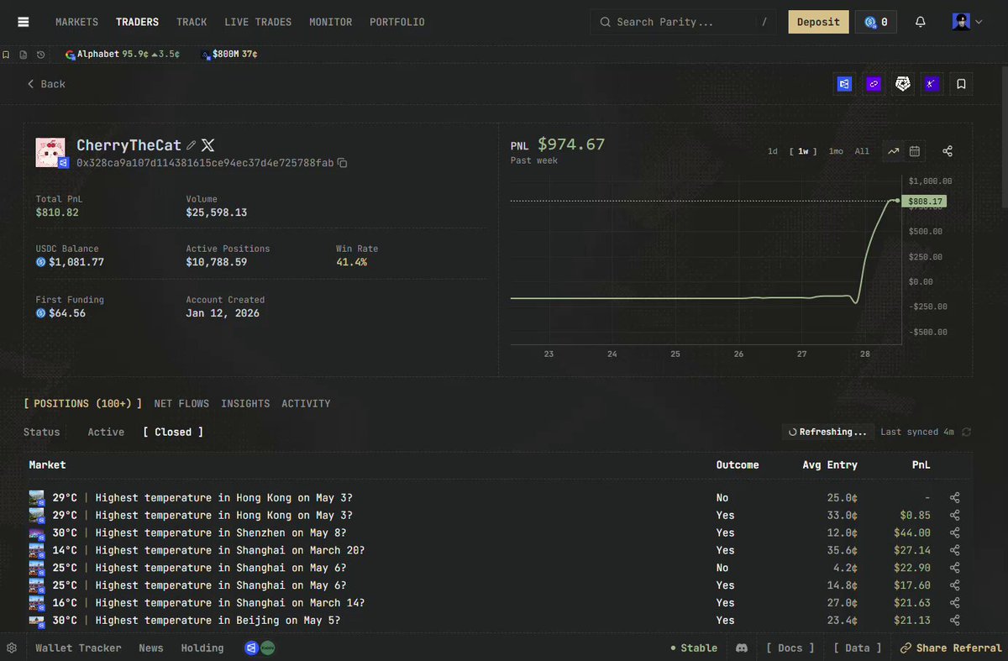Open the hamburger menu icon
Viewport: 1008px width, 661px height.
click(23, 22)
